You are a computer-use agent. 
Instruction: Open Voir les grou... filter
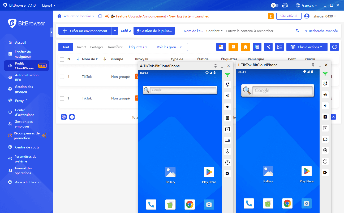[170, 47]
